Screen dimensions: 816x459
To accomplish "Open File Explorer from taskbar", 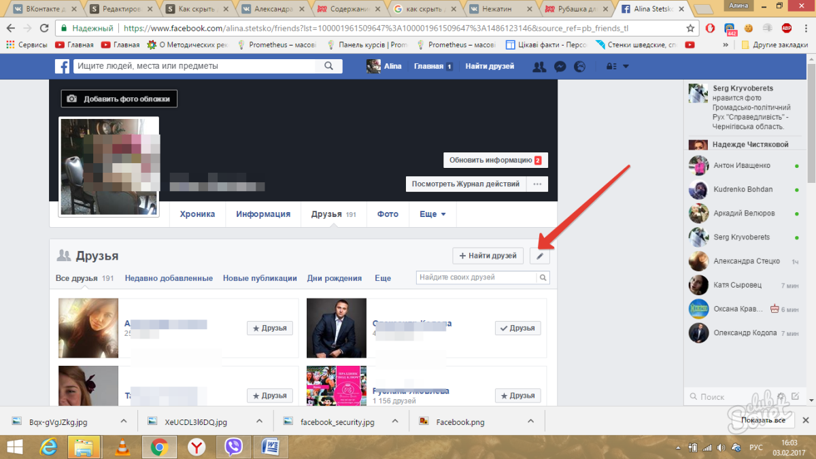I will (85, 447).
